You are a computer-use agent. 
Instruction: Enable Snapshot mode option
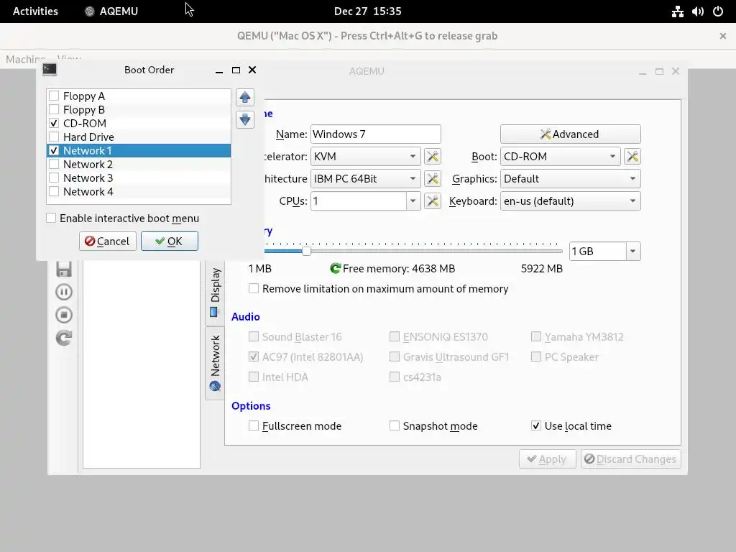[395, 425]
